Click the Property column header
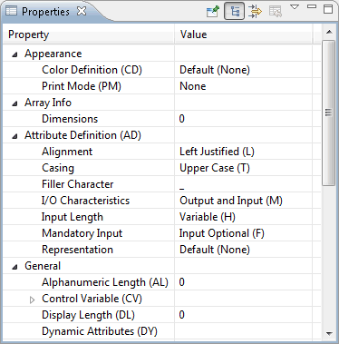Viewport: 339px width, 344px height. (x=89, y=34)
